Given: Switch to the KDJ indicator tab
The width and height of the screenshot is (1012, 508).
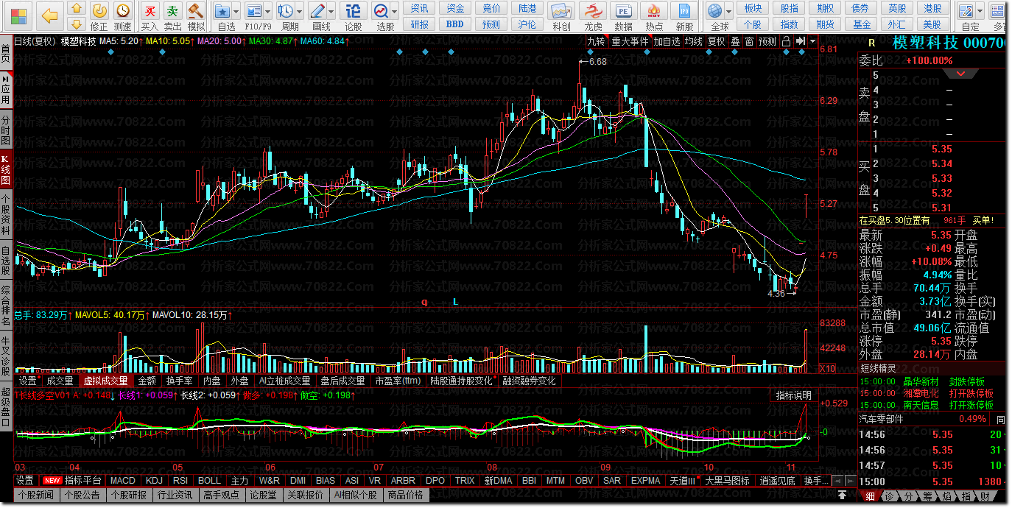Looking at the screenshot, I should (154, 481).
